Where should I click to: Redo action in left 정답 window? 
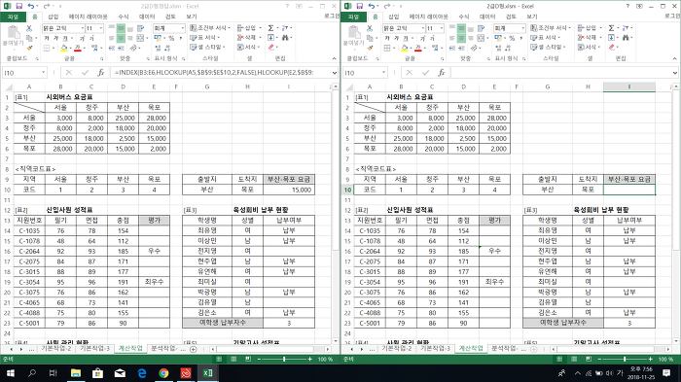[47, 6]
